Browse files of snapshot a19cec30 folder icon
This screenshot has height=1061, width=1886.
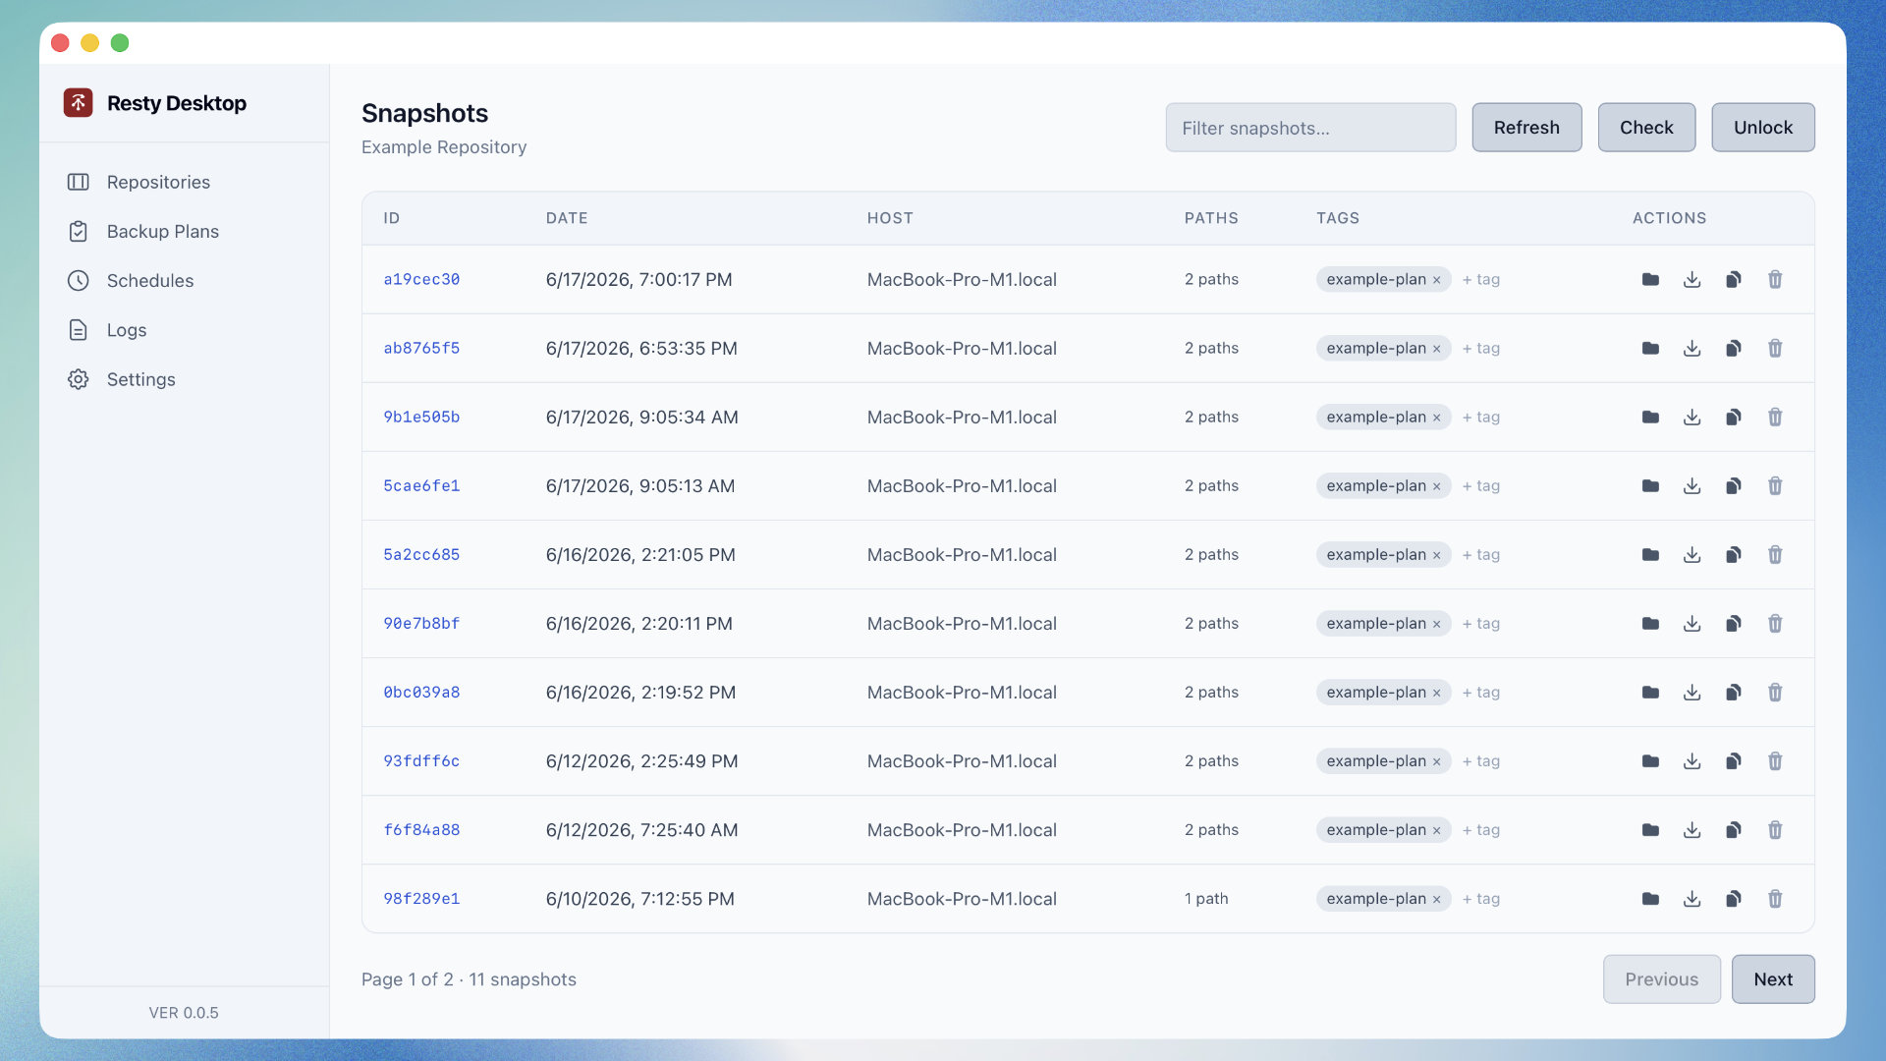(x=1650, y=279)
